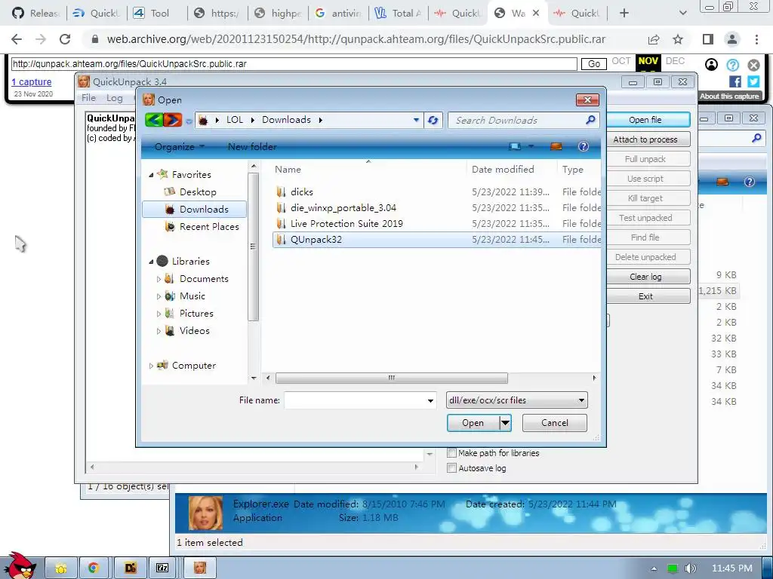Bookmark this page with the star icon

pos(678,39)
